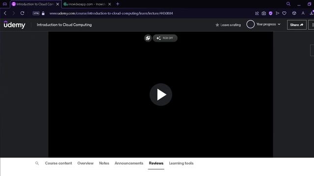Select the Reviews tab
The width and height of the screenshot is (314, 176).
click(x=156, y=163)
